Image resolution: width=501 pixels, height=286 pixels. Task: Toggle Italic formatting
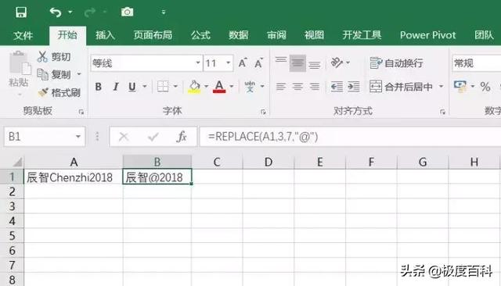(116, 87)
